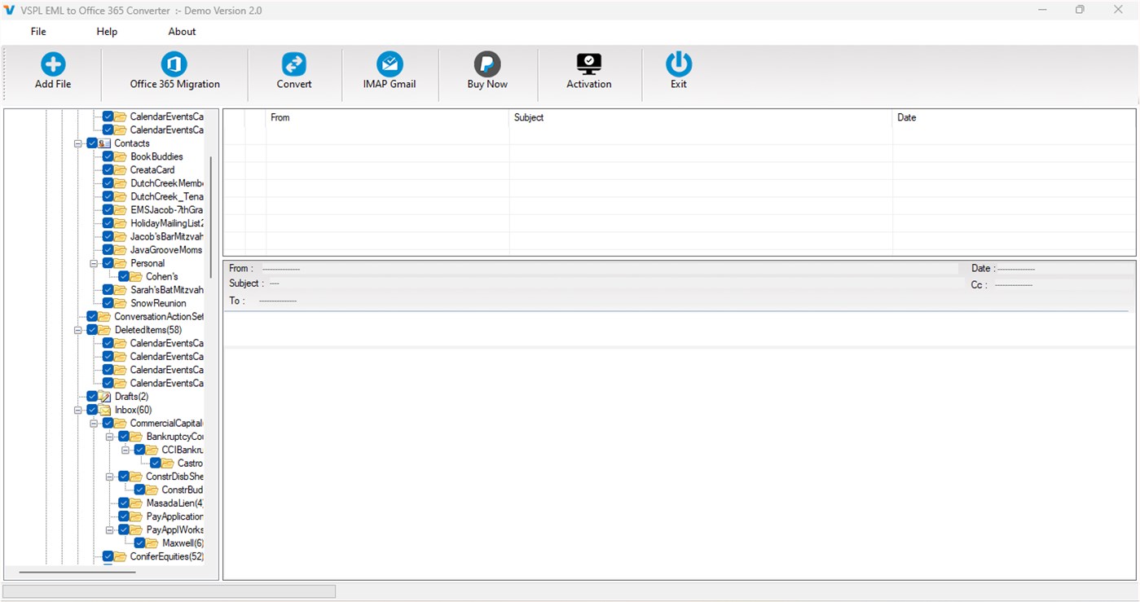
Task: Open Buy Now from the toolbar
Action: click(x=486, y=73)
